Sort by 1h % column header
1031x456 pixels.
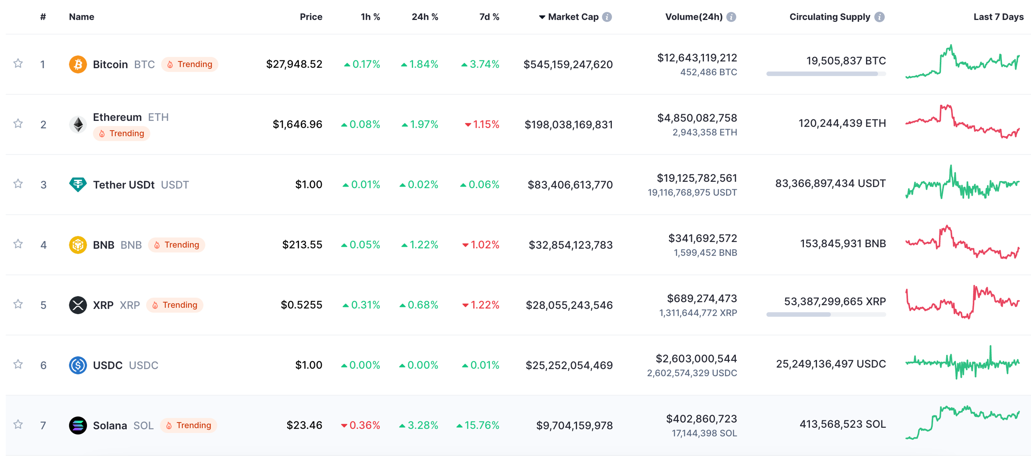pos(370,17)
